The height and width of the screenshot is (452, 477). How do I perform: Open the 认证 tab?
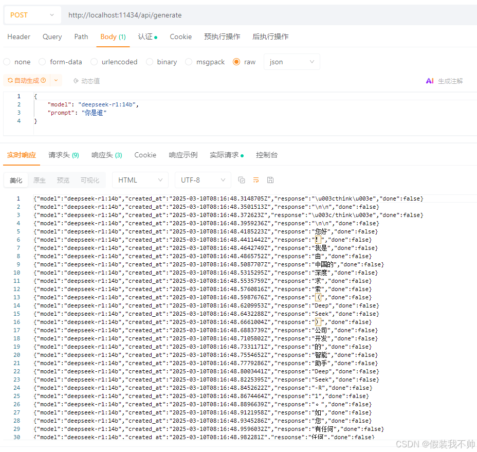(148, 37)
